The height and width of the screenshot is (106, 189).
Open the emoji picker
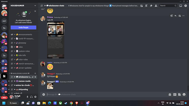click(x=184, y=94)
